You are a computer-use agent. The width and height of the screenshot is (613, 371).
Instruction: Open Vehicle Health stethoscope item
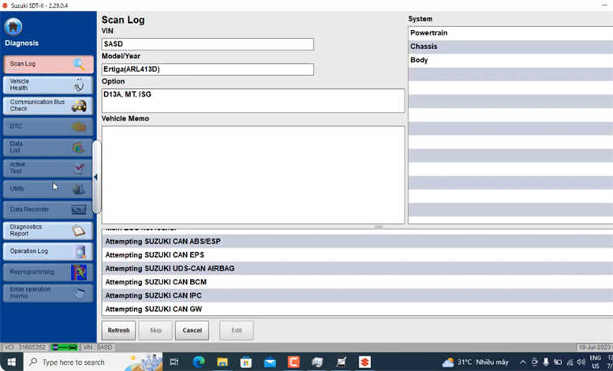tap(48, 85)
